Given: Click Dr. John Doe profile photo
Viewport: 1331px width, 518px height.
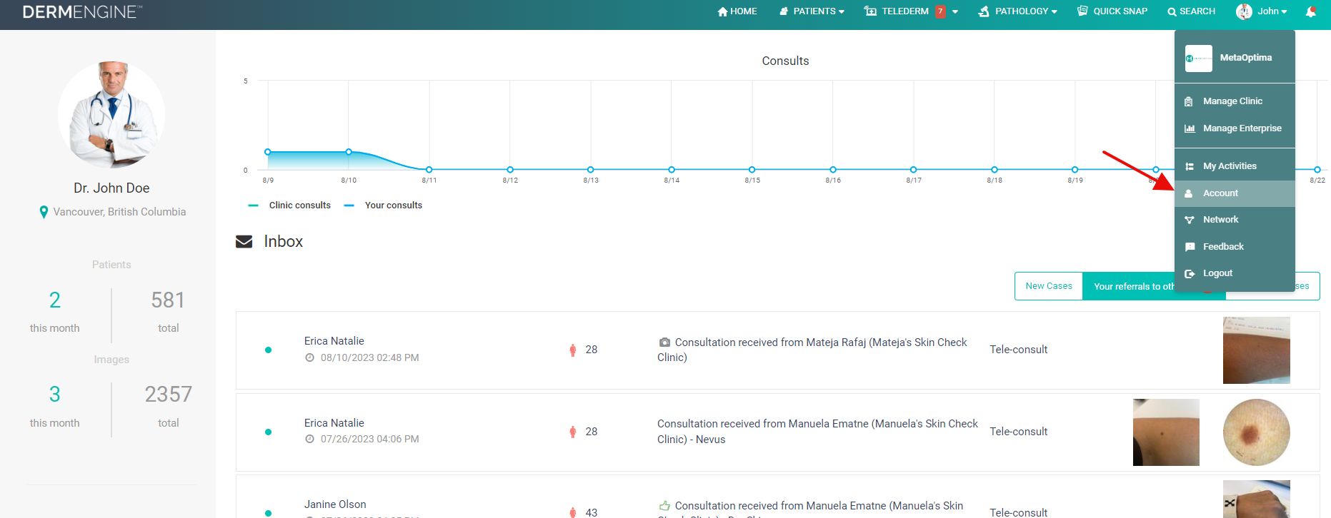Looking at the screenshot, I should 111,115.
